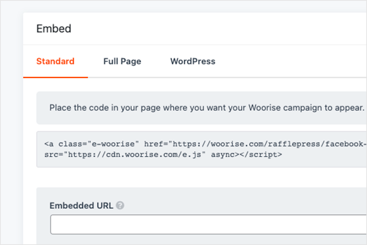
Task: Switch to the Full Page tab
Action: pyautogui.click(x=122, y=61)
